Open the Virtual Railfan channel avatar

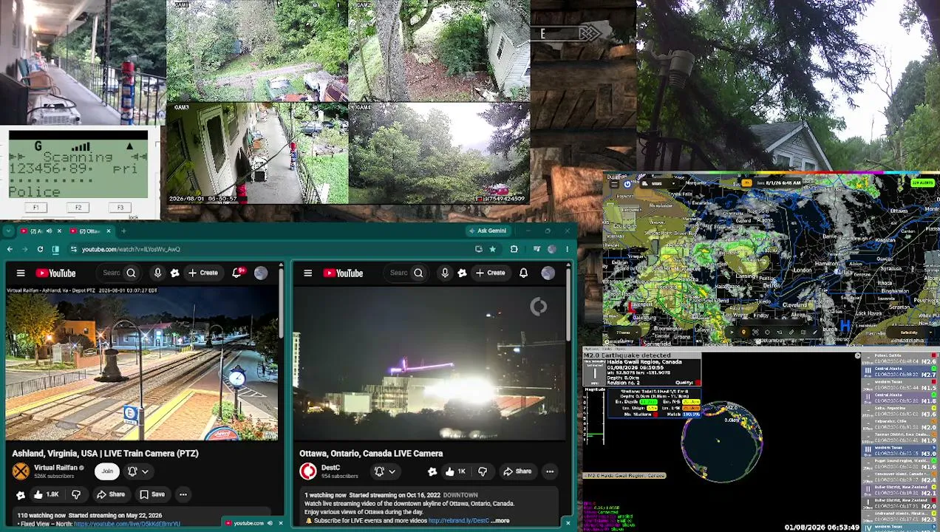coord(21,471)
